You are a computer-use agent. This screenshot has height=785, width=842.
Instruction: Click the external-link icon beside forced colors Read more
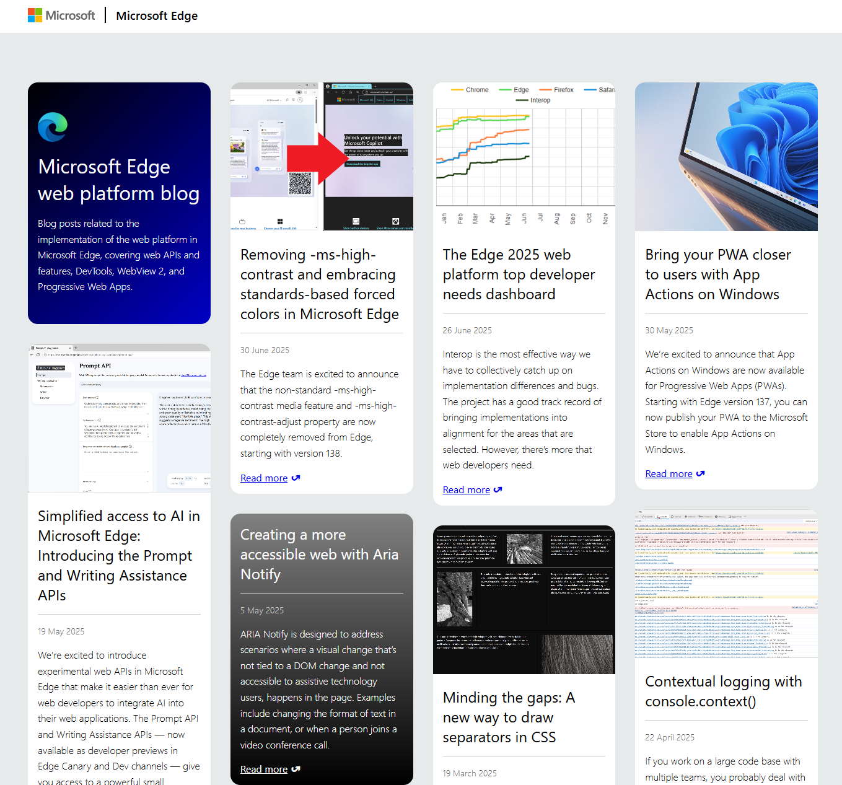(296, 478)
